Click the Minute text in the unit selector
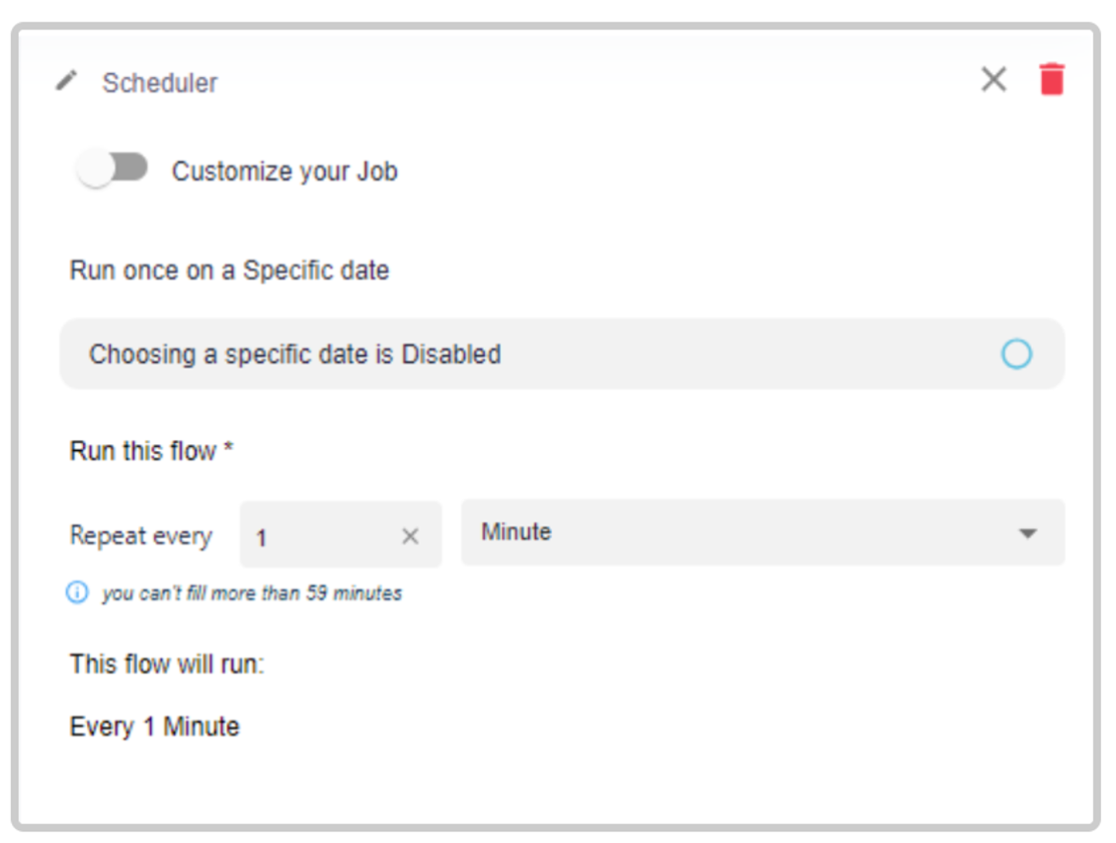This screenshot has height=843, width=1116. pyautogui.click(x=516, y=531)
